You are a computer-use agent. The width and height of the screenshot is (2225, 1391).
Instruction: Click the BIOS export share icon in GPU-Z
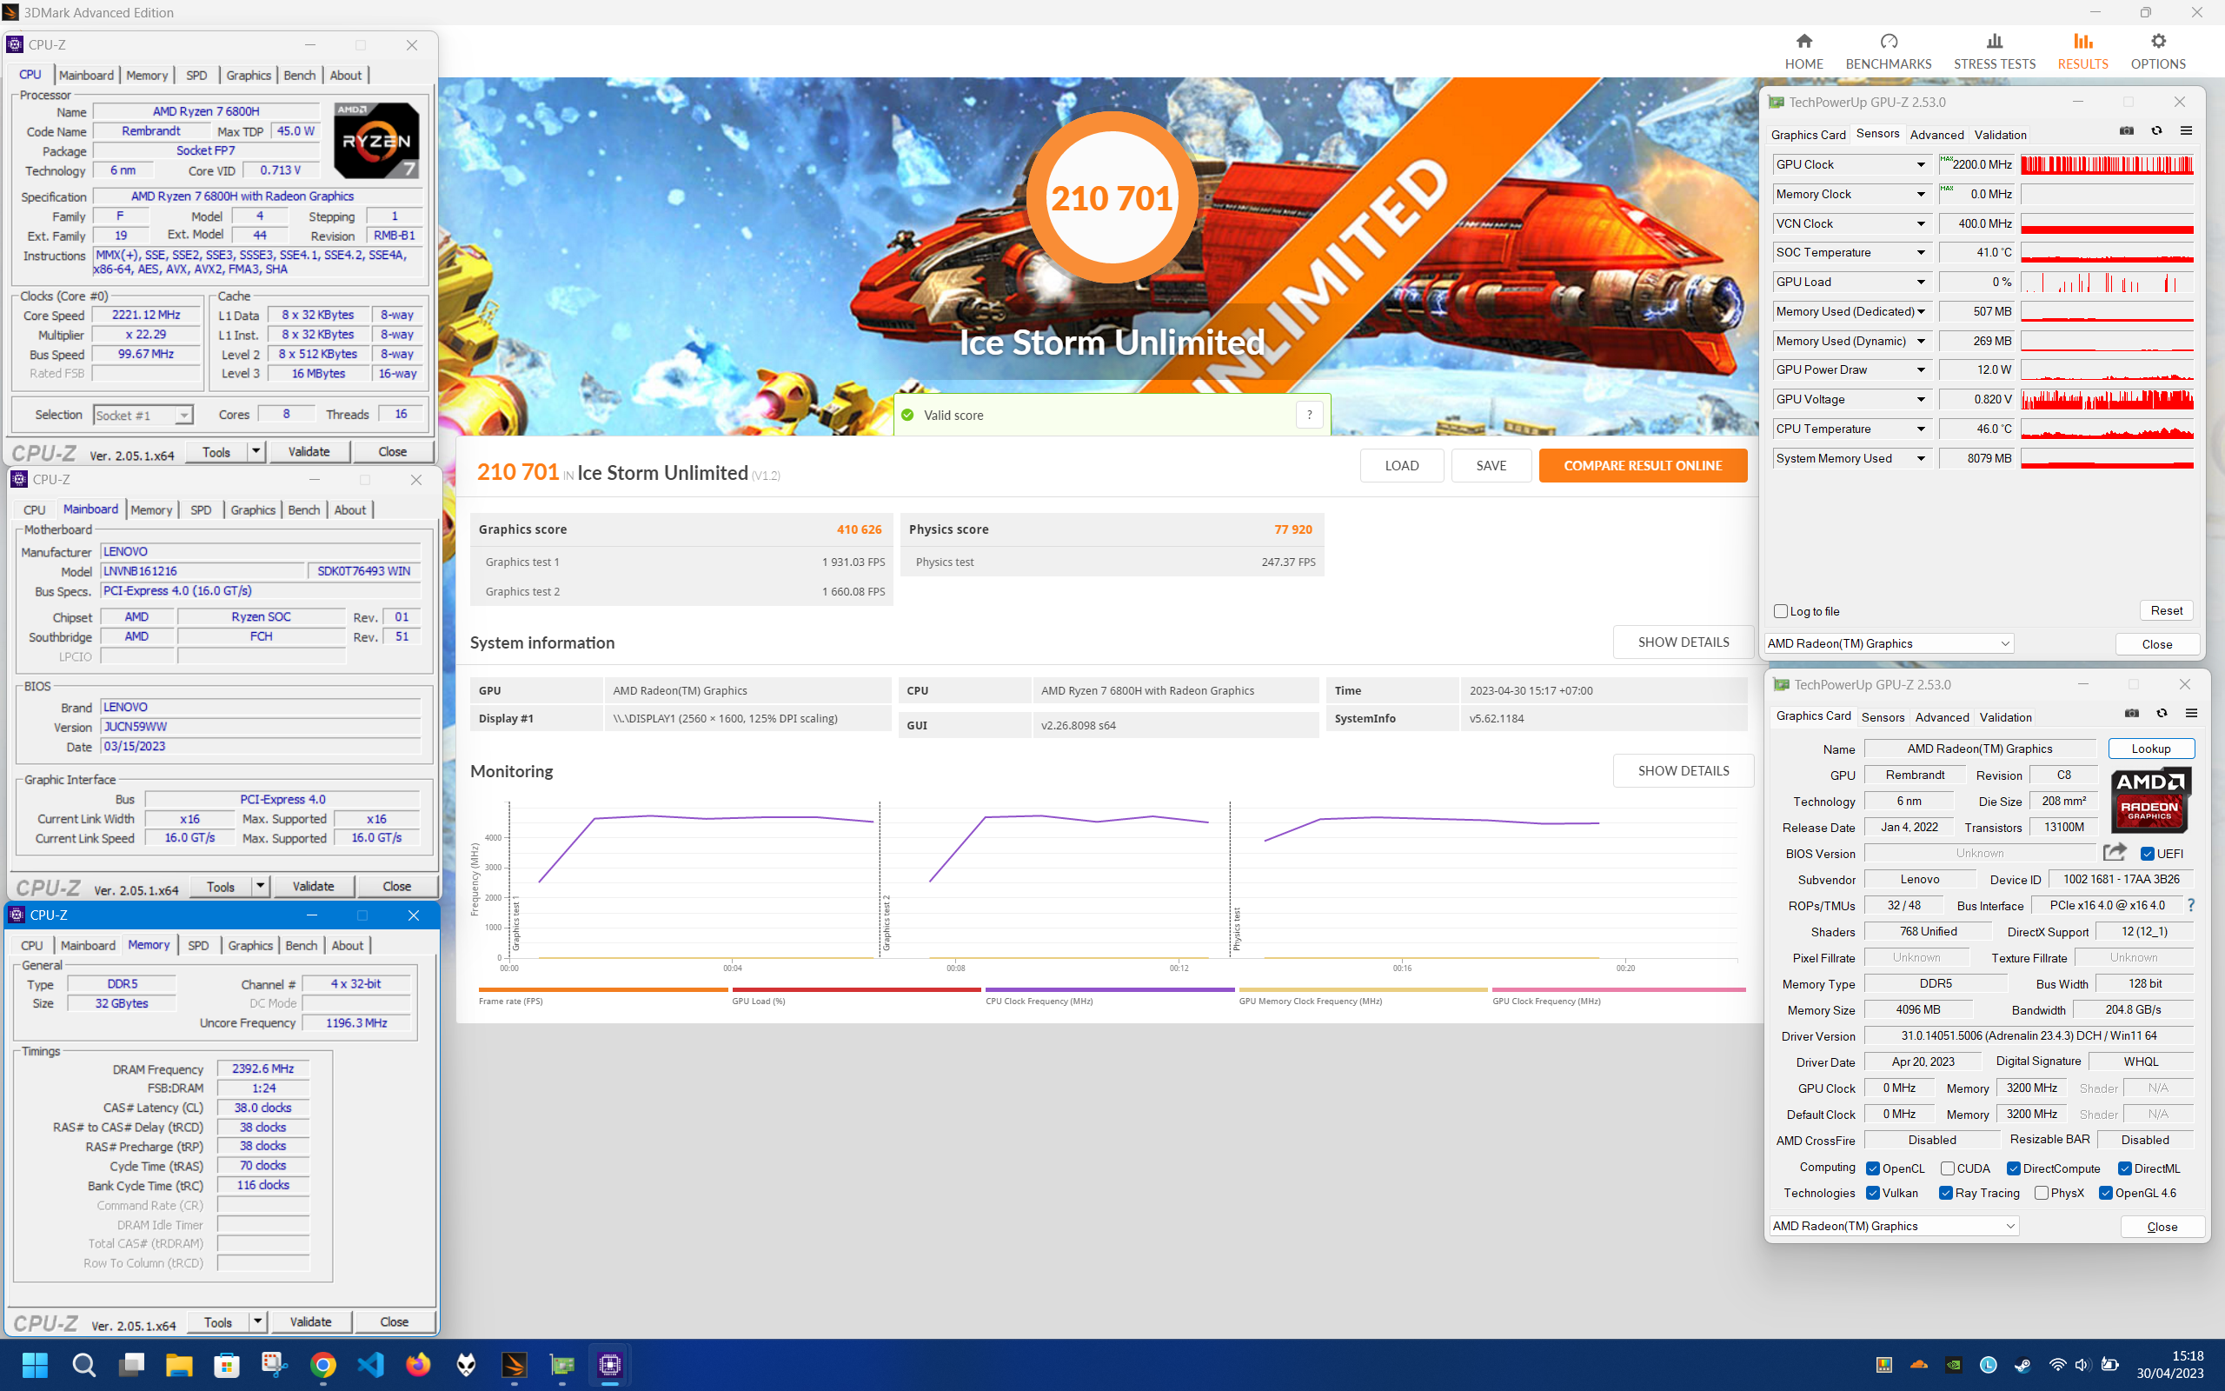click(x=2115, y=853)
